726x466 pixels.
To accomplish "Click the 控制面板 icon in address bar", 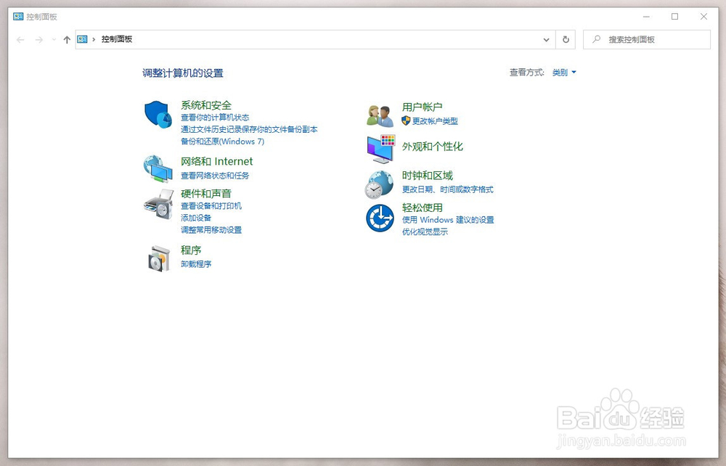I will tap(82, 39).
